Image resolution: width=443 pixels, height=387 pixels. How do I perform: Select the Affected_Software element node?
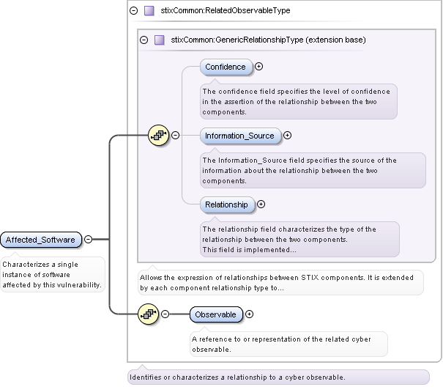(40, 240)
